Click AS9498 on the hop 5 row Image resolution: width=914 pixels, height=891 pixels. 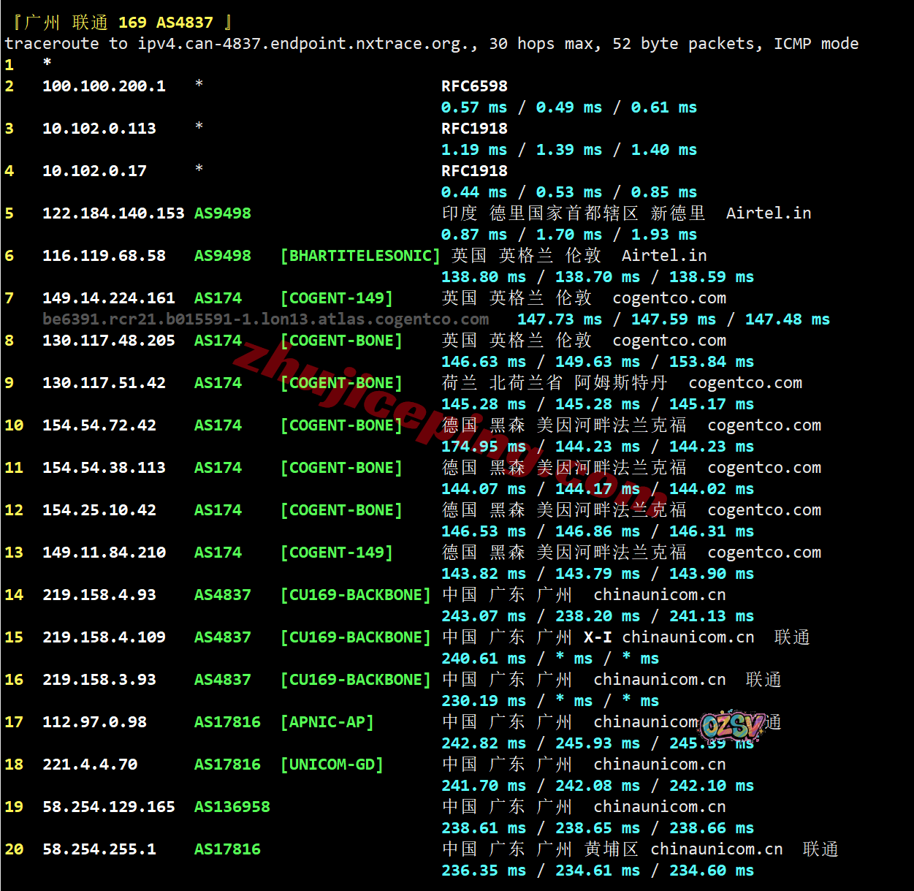click(x=222, y=213)
